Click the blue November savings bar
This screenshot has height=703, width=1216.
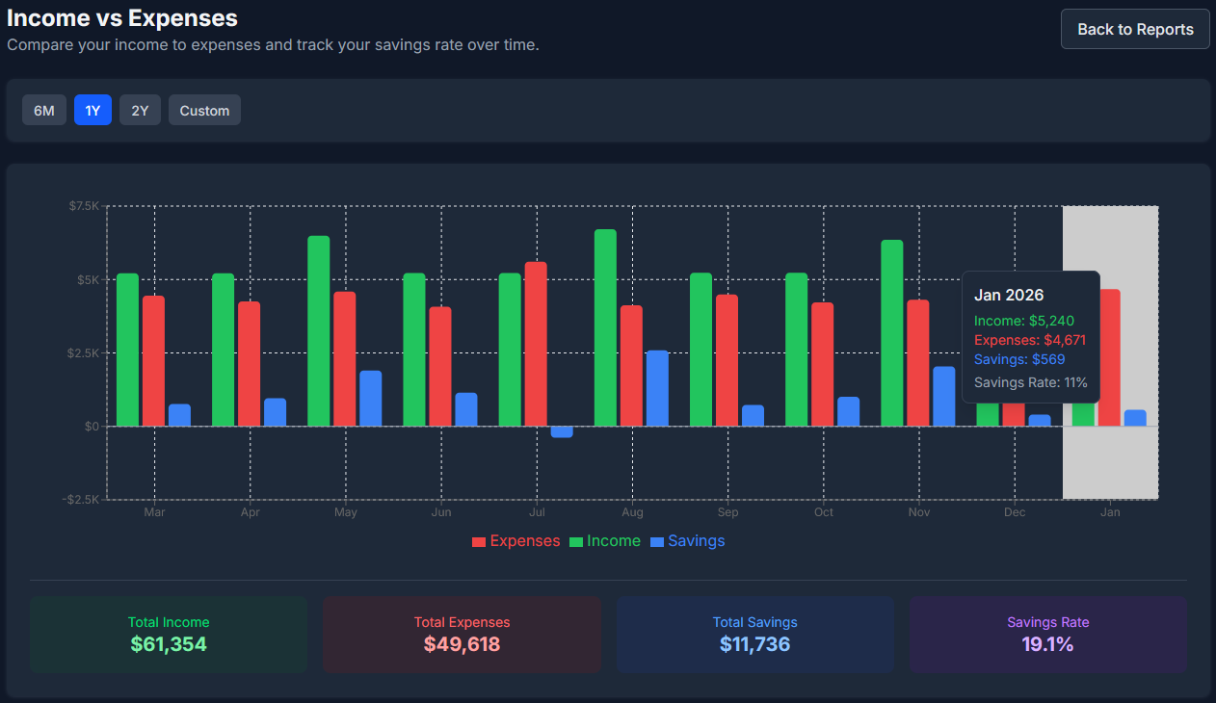coord(944,397)
